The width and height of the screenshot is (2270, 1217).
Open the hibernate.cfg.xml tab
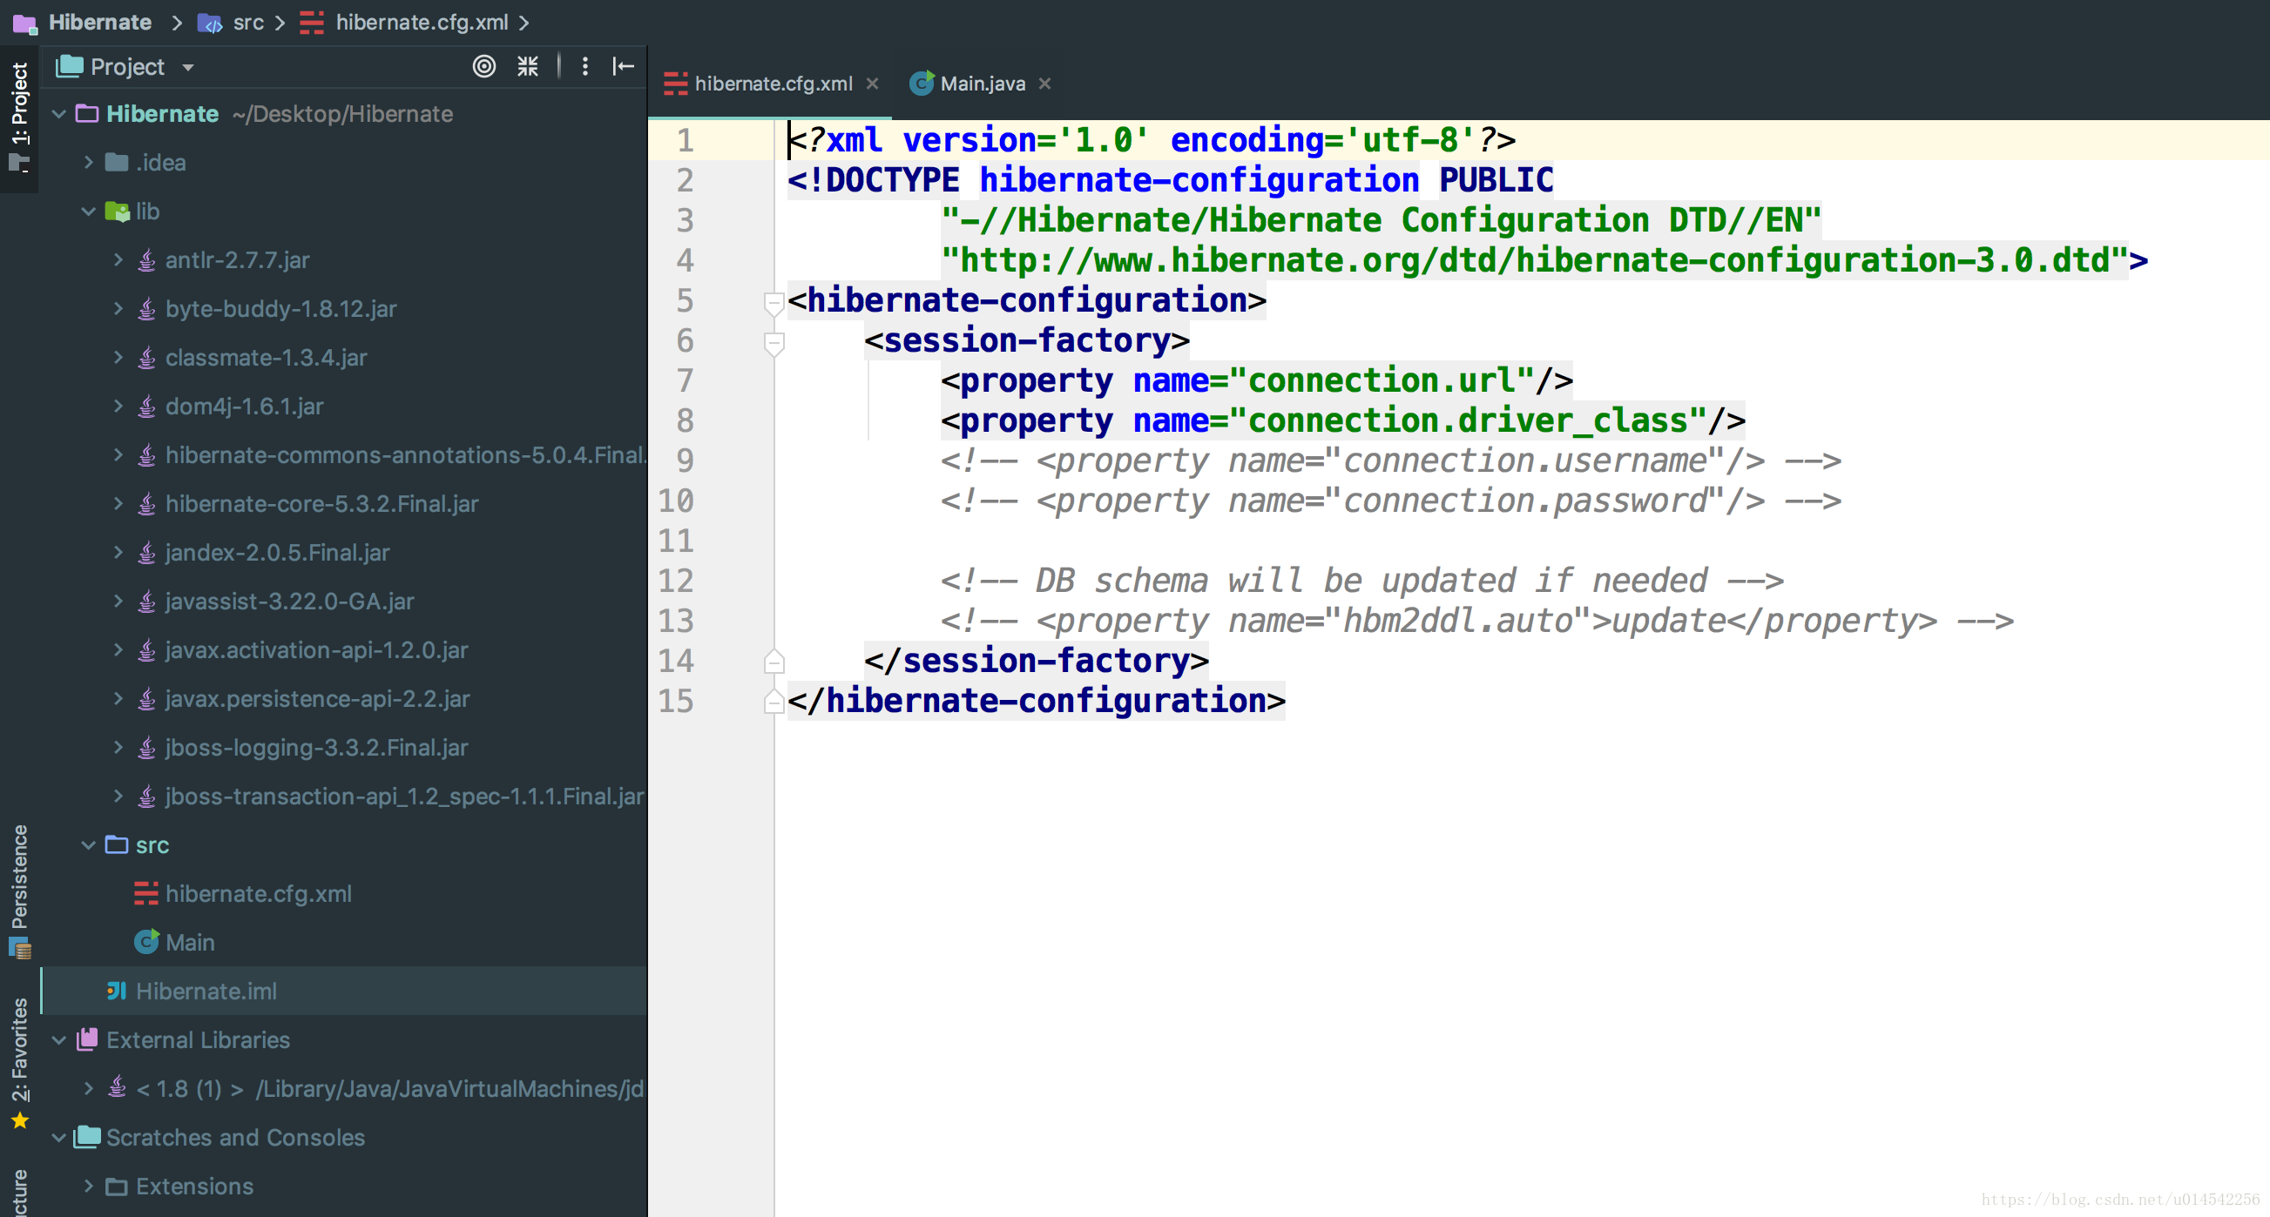766,83
